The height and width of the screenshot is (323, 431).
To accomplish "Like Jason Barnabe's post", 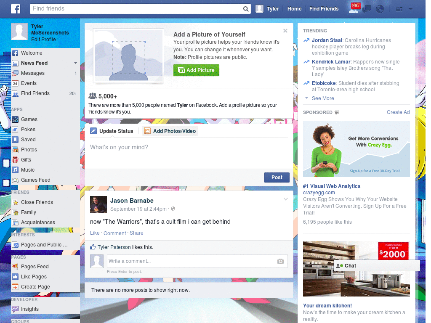I will pos(95,233).
